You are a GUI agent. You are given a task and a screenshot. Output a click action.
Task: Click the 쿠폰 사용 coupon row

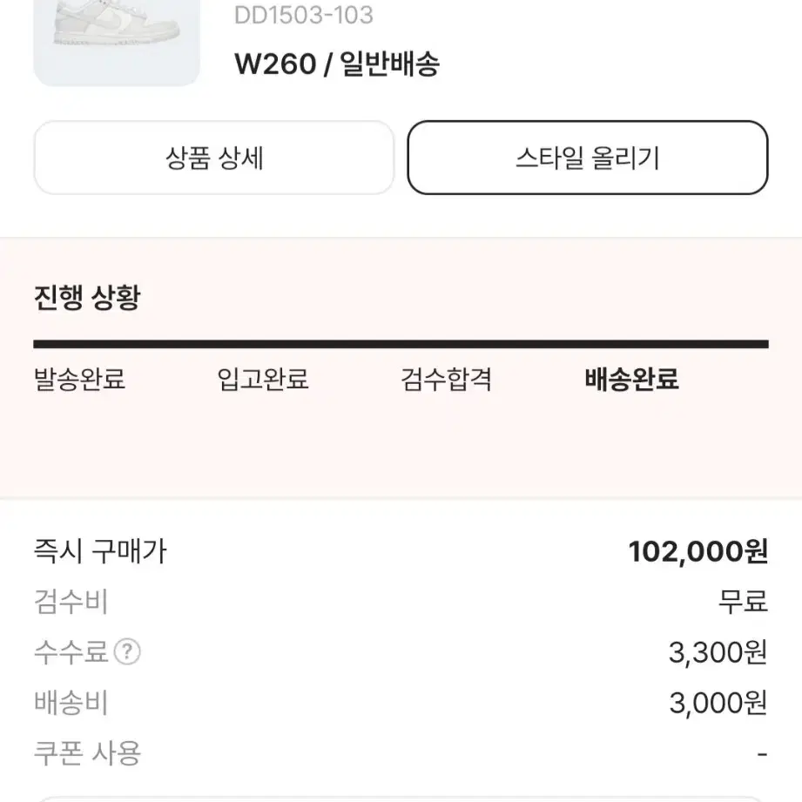[401, 753]
